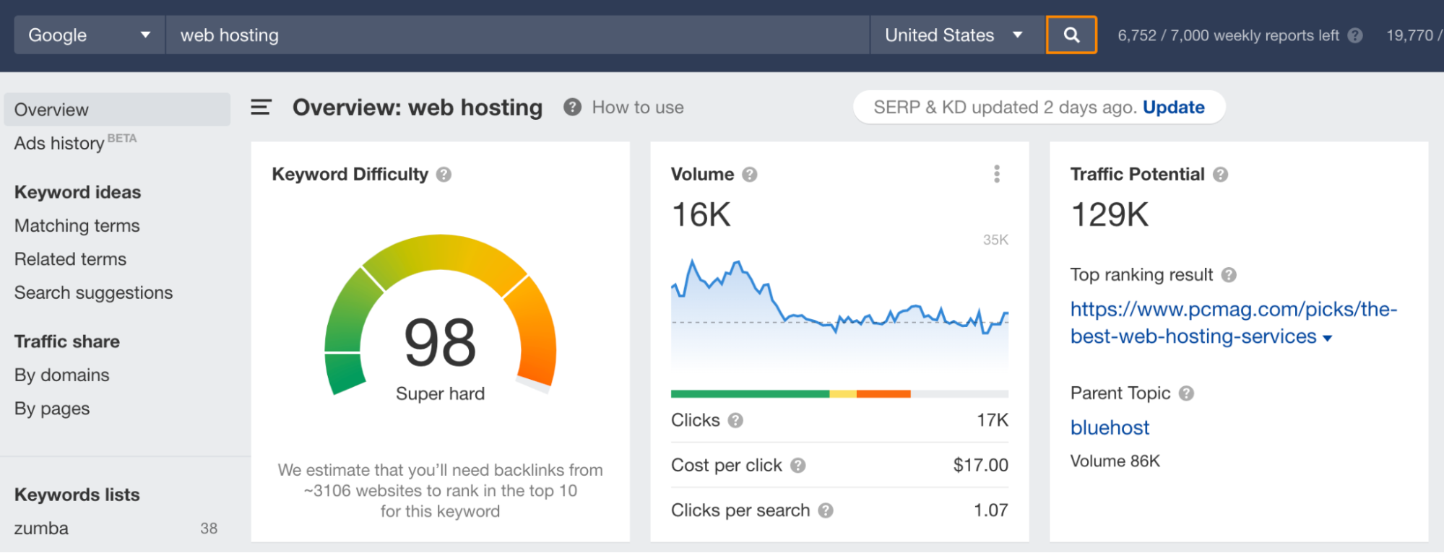The image size is (1444, 553).
Task: Toggle the sidebar hamburger menu icon
Action: pyautogui.click(x=260, y=108)
